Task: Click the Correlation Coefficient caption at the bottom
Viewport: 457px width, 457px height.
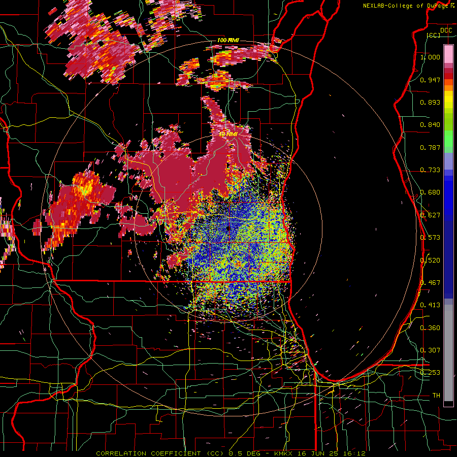Action: click(231, 453)
